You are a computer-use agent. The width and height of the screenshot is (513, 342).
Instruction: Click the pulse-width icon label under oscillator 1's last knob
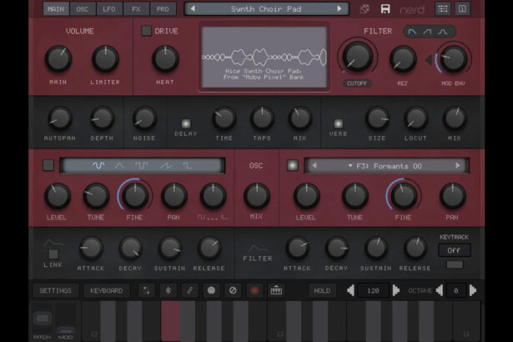coord(212,217)
